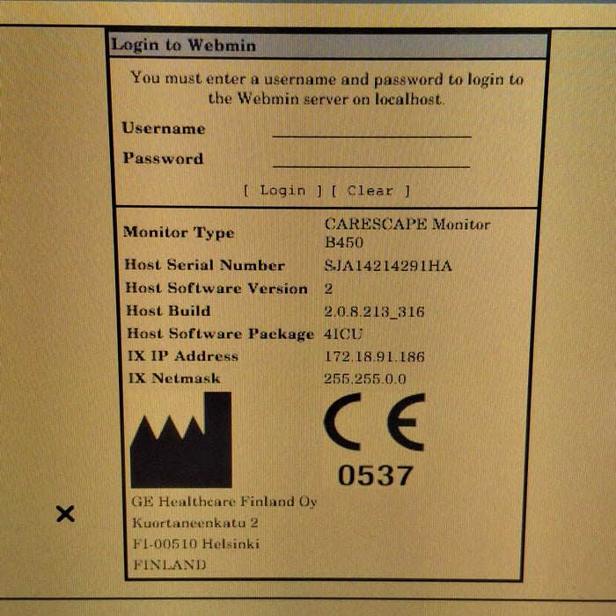Select IX IP address '172.18.91.186'
Screen dimensions: 616x616
(374, 356)
